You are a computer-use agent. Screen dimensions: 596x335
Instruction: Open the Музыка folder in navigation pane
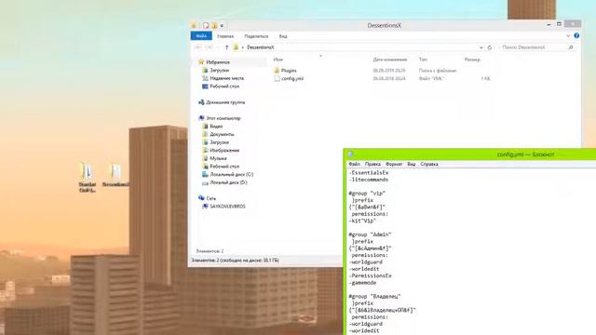[218, 158]
